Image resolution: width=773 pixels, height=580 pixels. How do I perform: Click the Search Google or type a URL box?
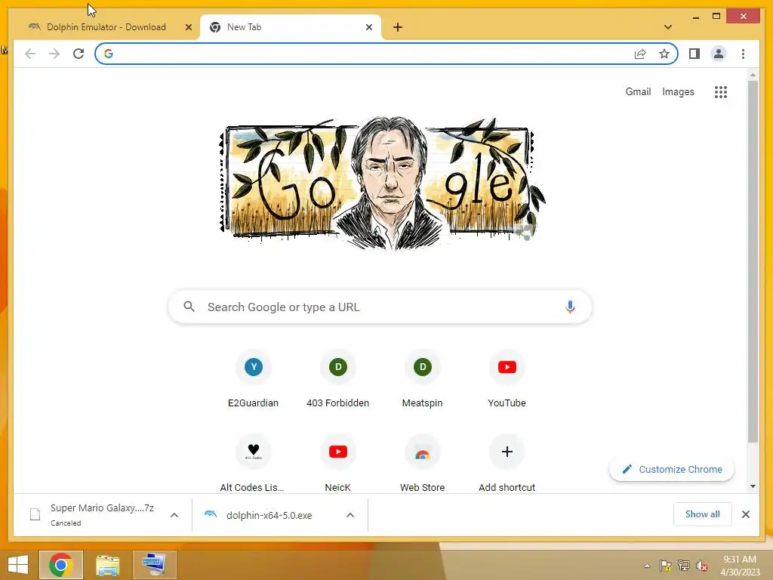tap(380, 307)
